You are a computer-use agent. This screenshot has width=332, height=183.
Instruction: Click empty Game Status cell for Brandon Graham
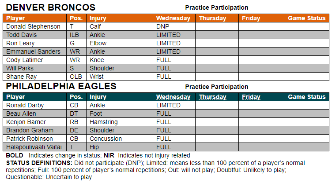pyautogui.click(x=305, y=130)
